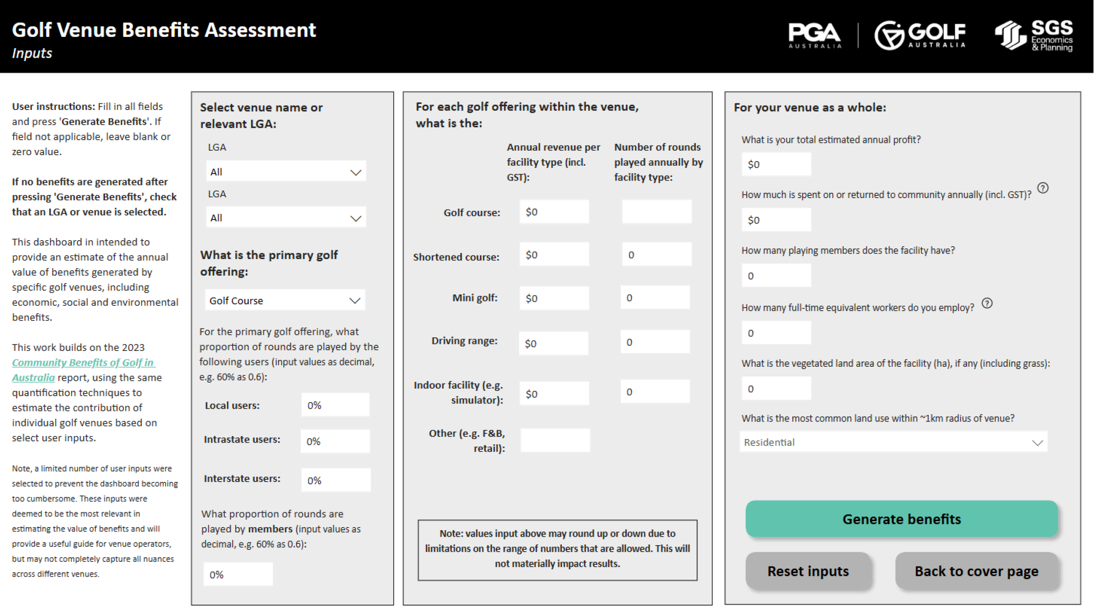Open the primary golf offering dropdown
Screen dimensions: 1095x613
284,300
